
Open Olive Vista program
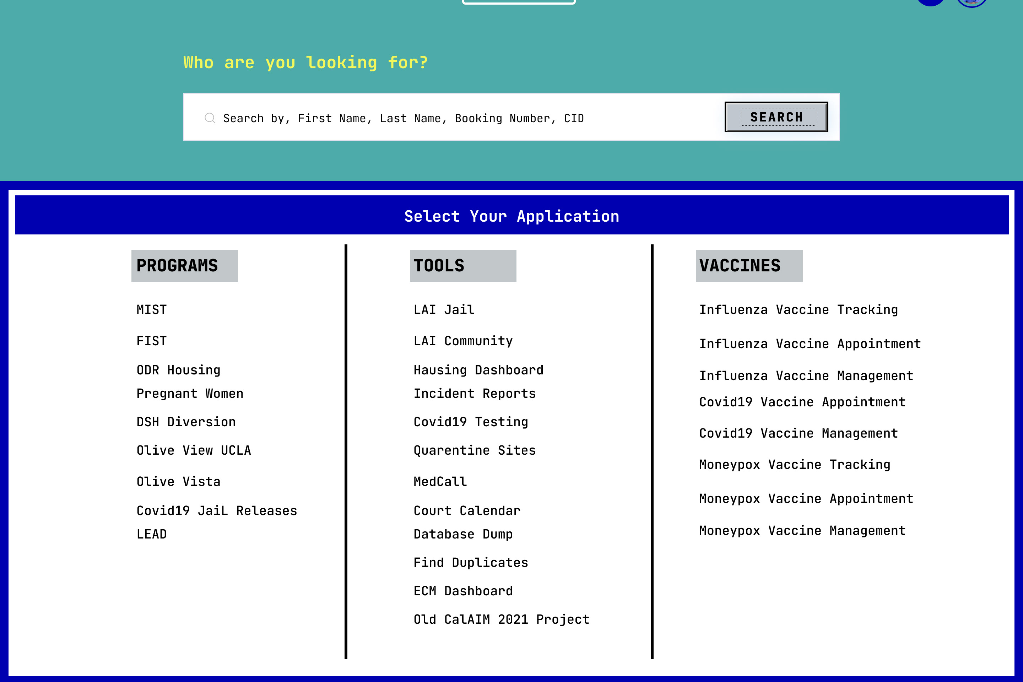(x=178, y=482)
